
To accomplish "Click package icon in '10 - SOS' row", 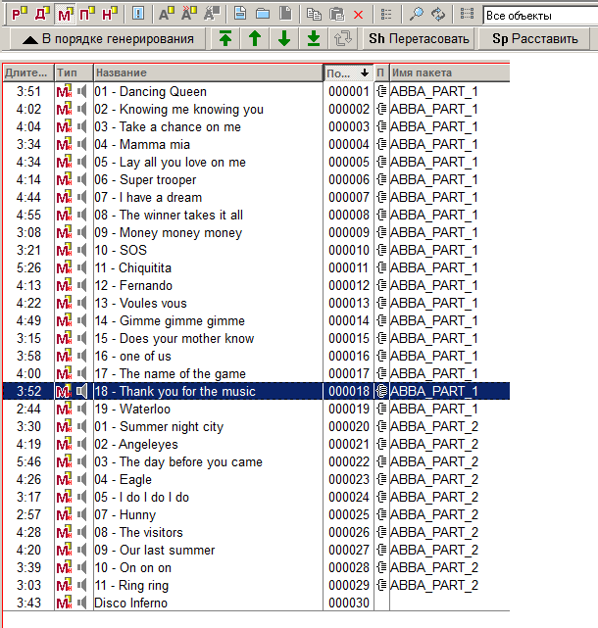I will click(381, 250).
